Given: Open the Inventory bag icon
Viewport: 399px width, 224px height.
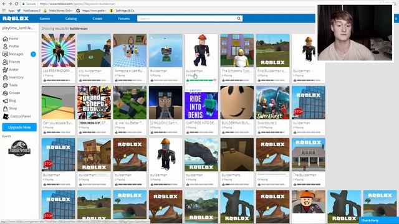Looking at the screenshot, I should click(6, 77).
